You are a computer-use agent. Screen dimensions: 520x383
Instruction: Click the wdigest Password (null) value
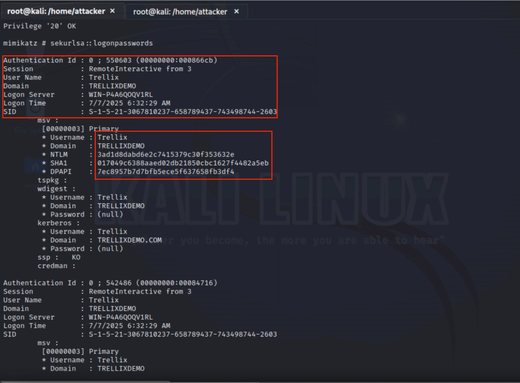[x=110, y=214]
